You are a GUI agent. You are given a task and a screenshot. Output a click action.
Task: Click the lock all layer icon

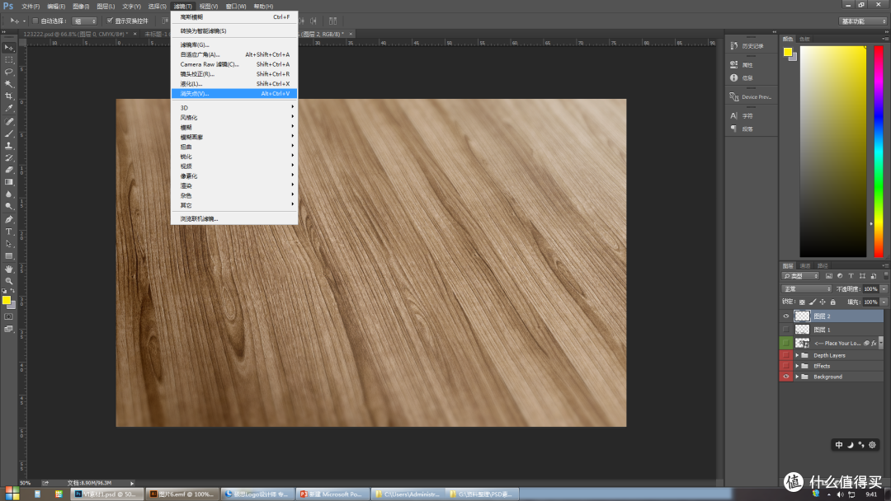coord(833,302)
